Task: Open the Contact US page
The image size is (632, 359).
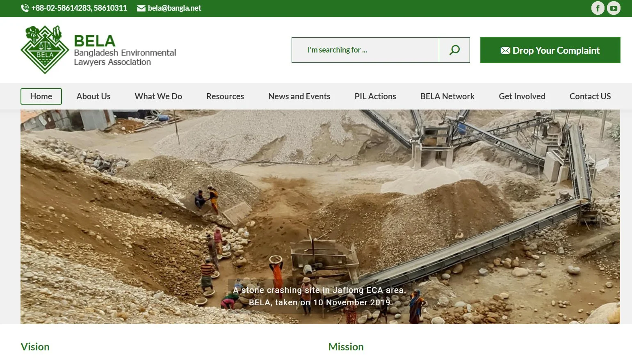Action: [590, 96]
